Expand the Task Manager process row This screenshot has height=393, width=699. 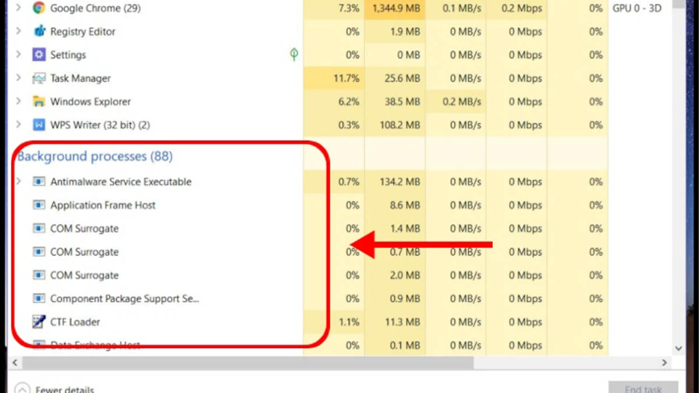(x=18, y=78)
